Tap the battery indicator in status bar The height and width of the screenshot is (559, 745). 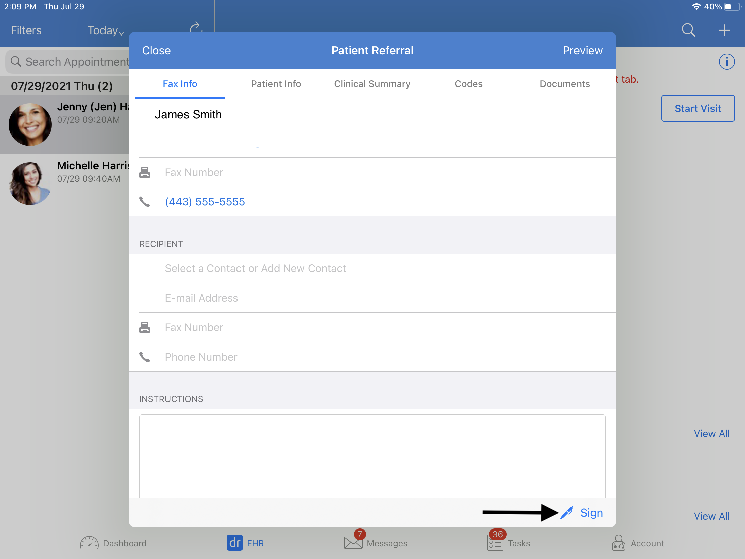click(x=733, y=7)
